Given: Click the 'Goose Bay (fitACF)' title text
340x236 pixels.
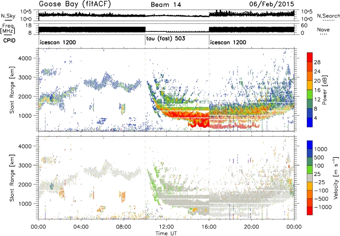Looking at the screenshot, I should (x=75, y=4).
